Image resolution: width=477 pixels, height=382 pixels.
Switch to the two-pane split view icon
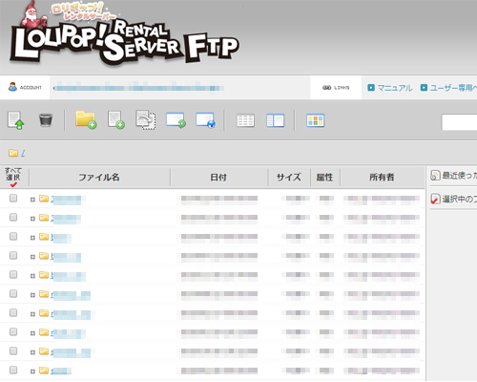275,120
